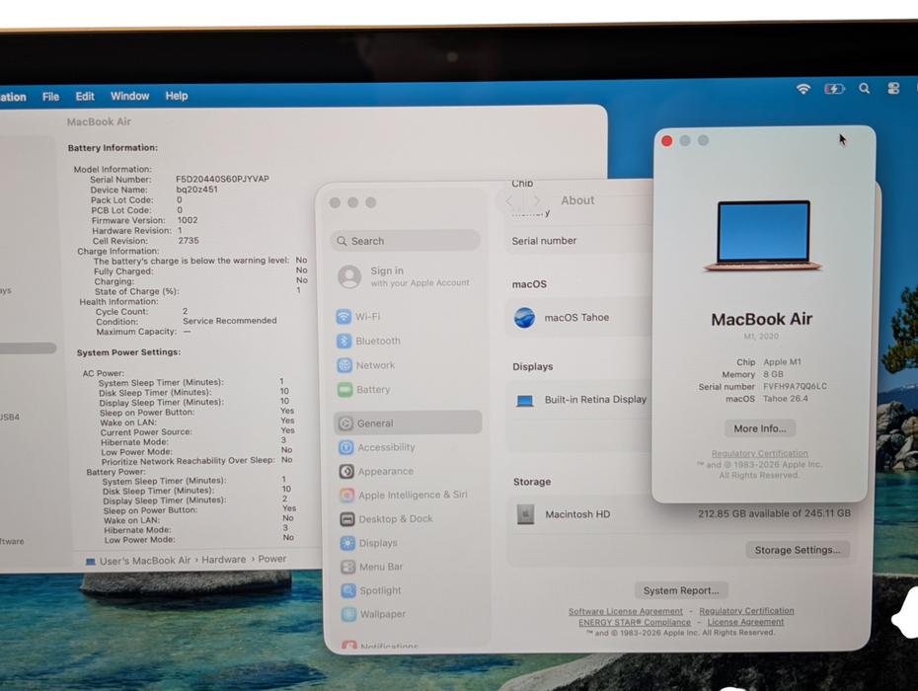Open the File menu
The image size is (918, 691).
point(50,97)
